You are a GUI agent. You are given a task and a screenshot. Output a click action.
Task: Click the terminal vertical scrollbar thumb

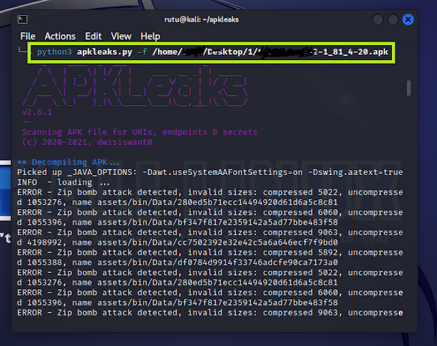click(x=409, y=88)
